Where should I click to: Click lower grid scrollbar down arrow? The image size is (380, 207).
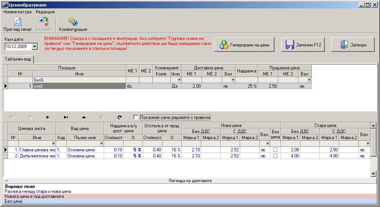(373, 173)
